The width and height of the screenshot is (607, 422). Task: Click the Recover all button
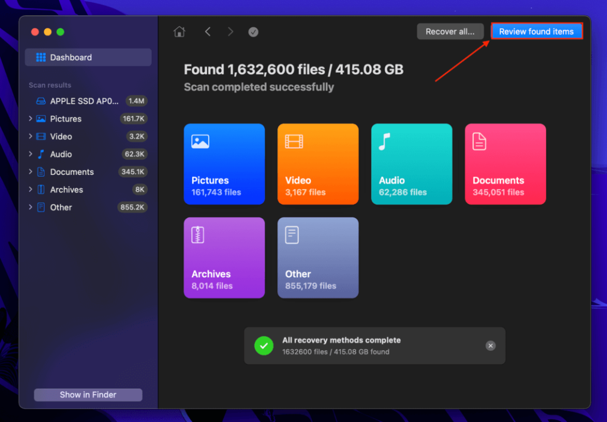[450, 31]
